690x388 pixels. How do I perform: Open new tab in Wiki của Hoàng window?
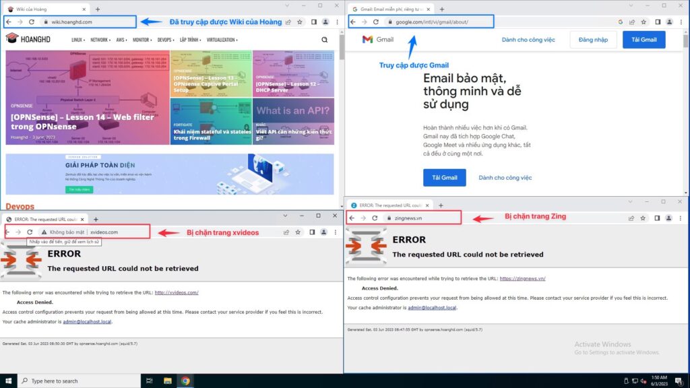[x=98, y=9]
